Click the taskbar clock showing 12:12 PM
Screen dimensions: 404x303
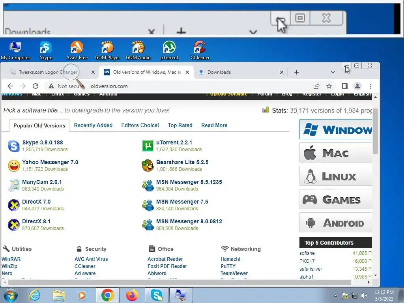pos(384,296)
